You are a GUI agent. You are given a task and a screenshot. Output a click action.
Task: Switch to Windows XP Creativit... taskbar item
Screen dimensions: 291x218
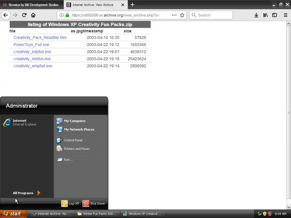pyautogui.click(x=143, y=214)
